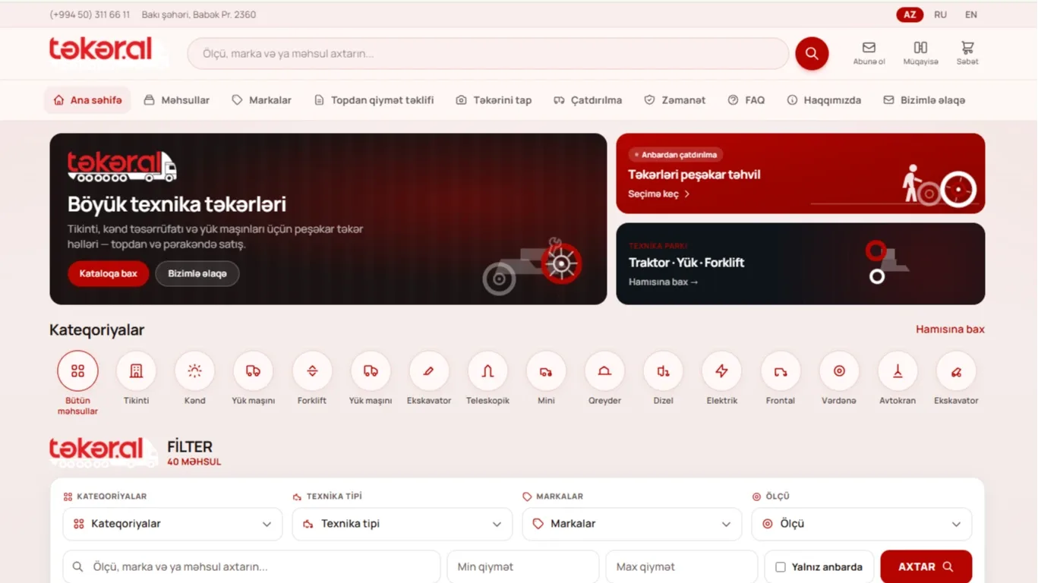The image size is (1038, 583).
Task: Click the Kataloqa bax button
Action: pyautogui.click(x=109, y=273)
